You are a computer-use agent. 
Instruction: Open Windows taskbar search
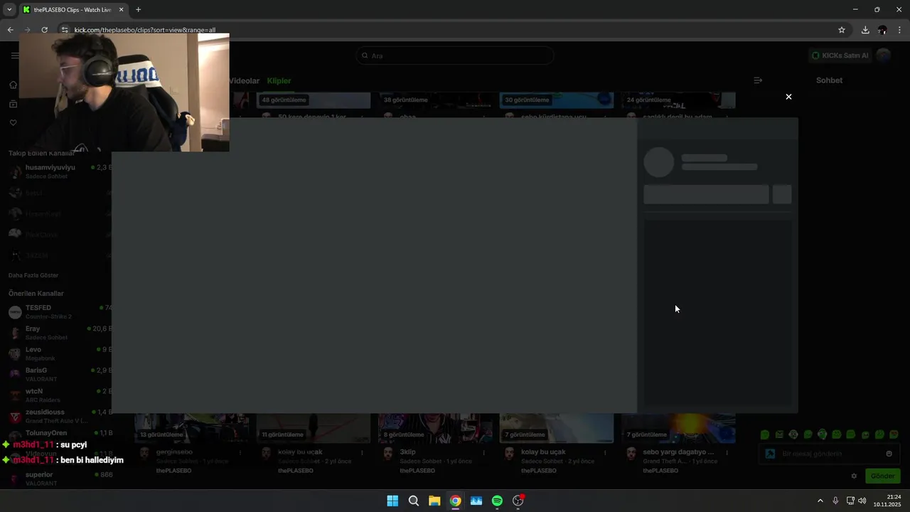(413, 501)
